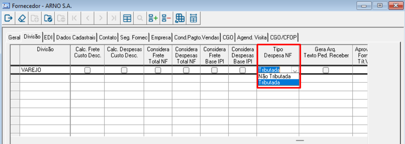Viewport: 405px width, 144px height.
Task: Select the CGO tab
Action: pos(228,38)
